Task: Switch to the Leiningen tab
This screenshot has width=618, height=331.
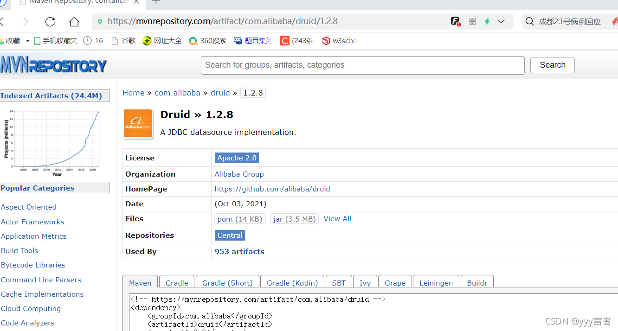Action: pyautogui.click(x=436, y=283)
